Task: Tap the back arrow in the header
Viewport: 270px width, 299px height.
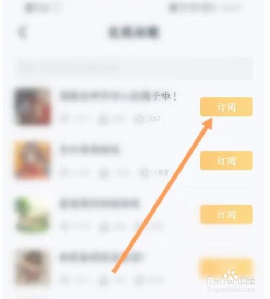Action: 22,32
